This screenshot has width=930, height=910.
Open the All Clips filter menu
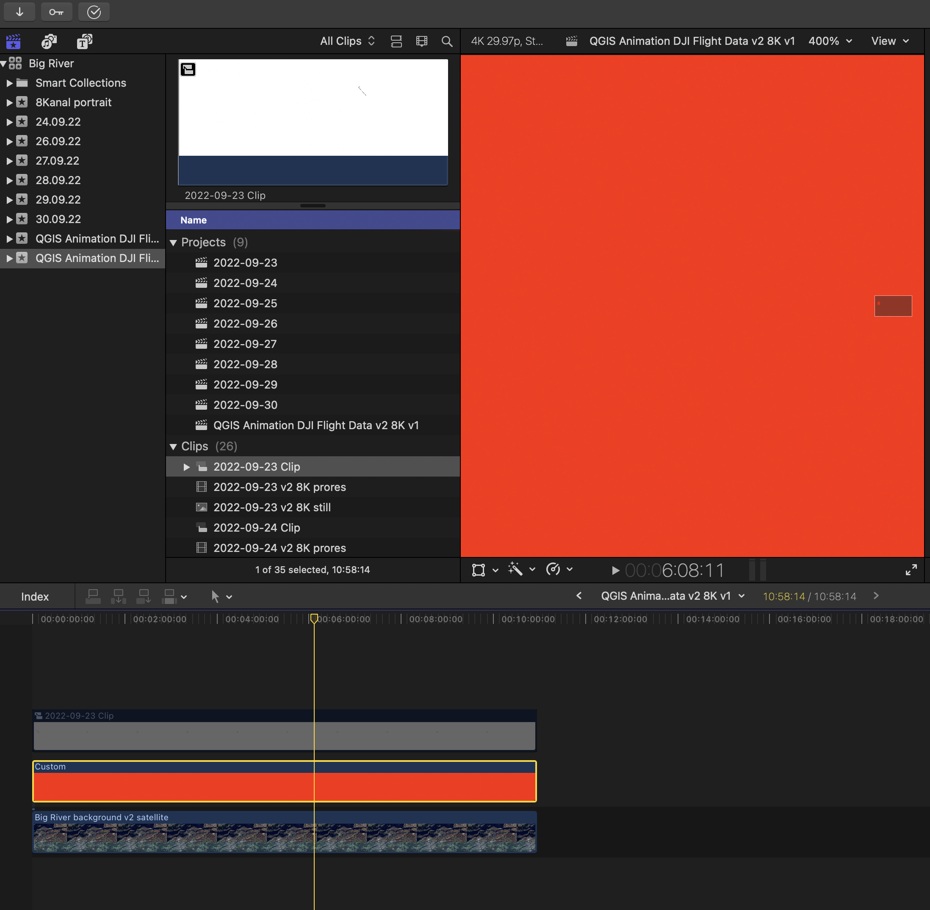tap(347, 41)
